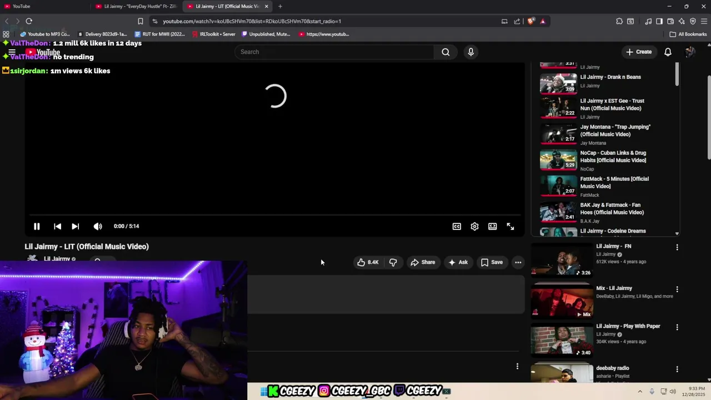Viewport: 711px width, 400px height.
Task: Open Youtube to MP3 Co... bookmark
Action: (x=44, y=34)
